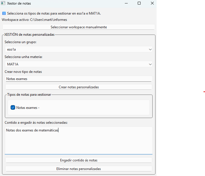Screen dimensions: 205x176
Task: Click Engadir contido ás notas button
Action: pos(78,160)
